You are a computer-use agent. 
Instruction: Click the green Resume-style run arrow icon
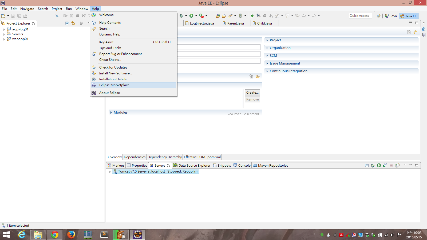(x=252, y=16)
